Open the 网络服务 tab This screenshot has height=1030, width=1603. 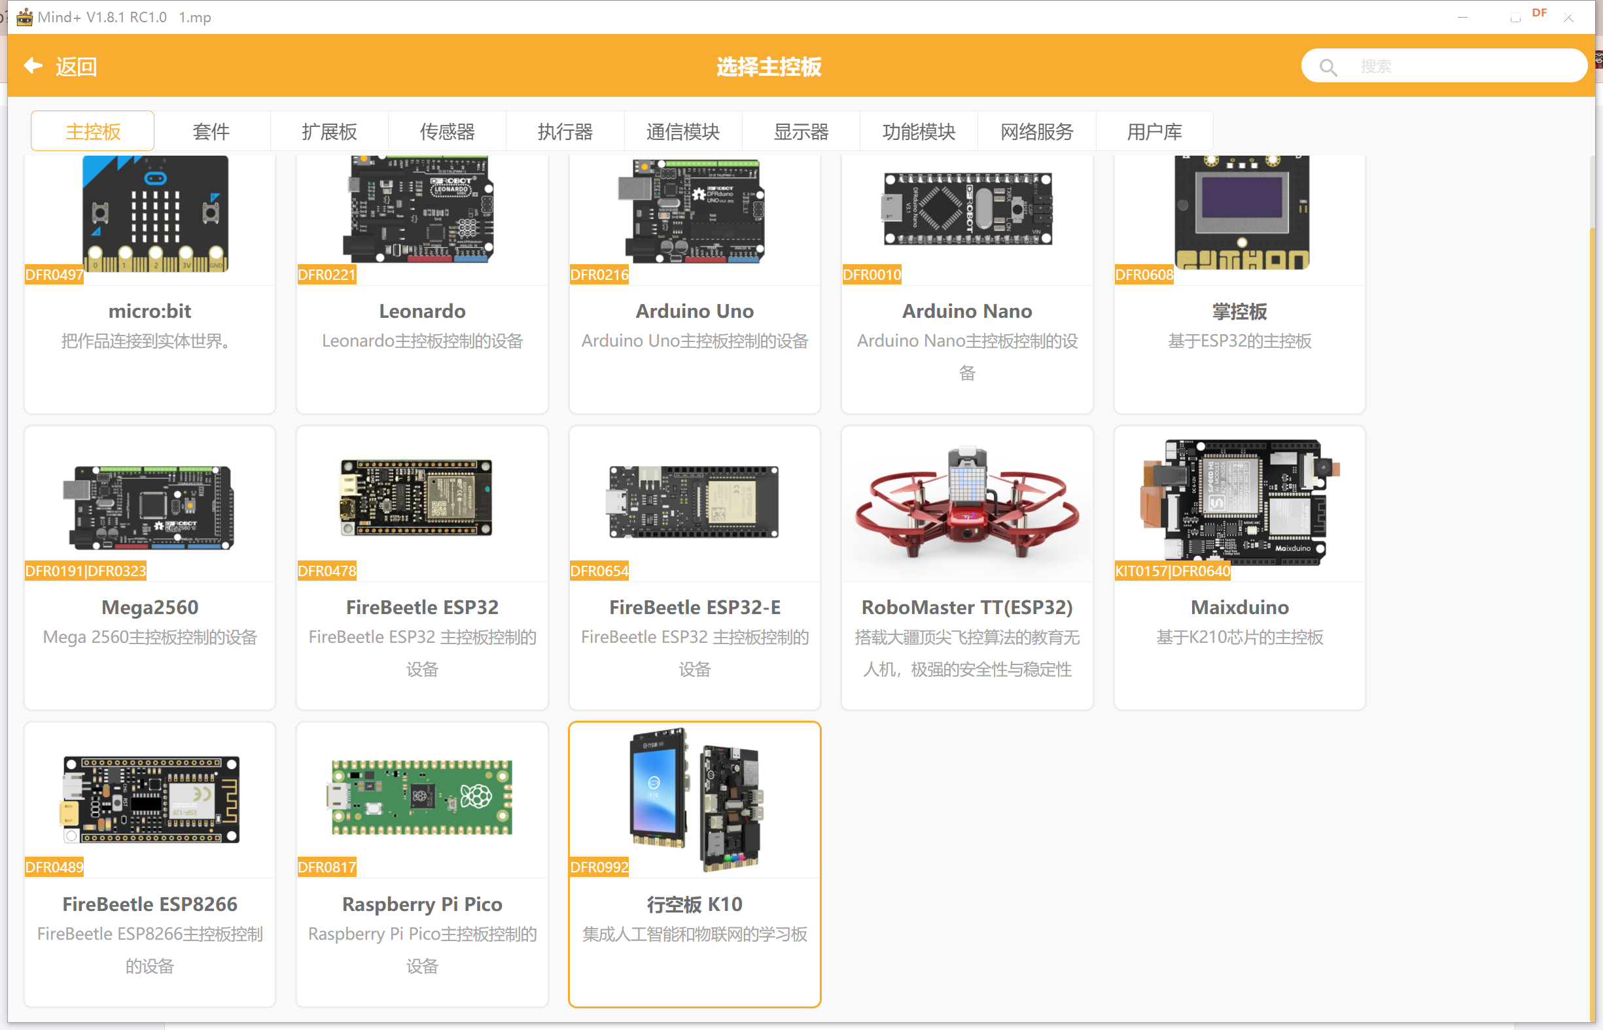point(1037,131)
